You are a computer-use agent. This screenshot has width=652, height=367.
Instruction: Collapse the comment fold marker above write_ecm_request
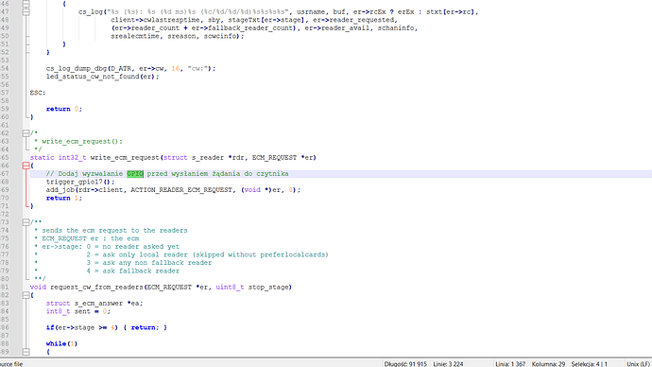coord(26,133)
